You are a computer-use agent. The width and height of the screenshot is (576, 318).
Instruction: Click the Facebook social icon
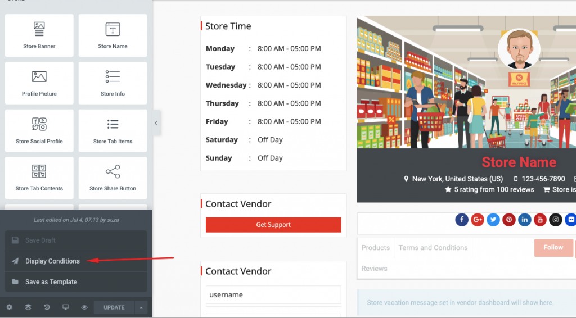pyautogui.click(x=462, y=220)
